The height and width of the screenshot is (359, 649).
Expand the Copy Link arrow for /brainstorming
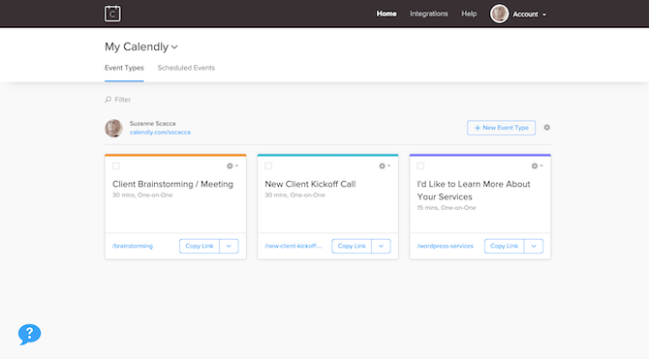pyautogui.click(x=229, y=246)
